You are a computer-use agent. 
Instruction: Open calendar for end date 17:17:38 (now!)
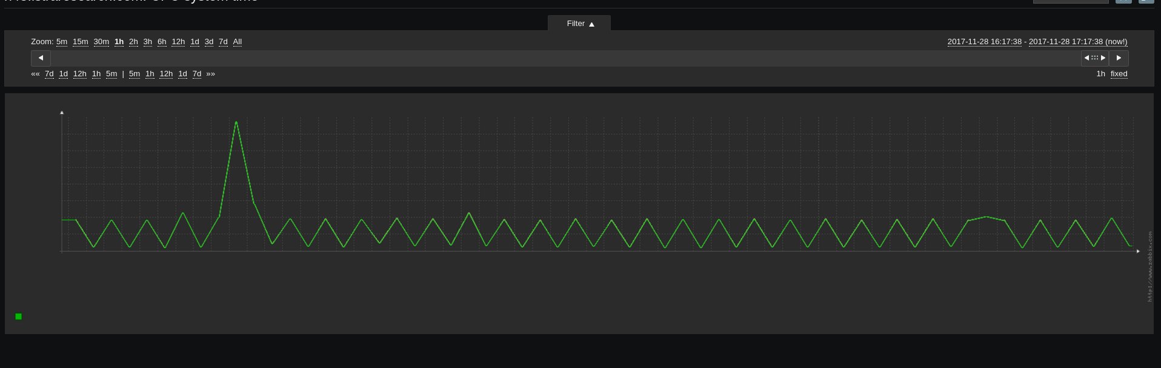1077,42
